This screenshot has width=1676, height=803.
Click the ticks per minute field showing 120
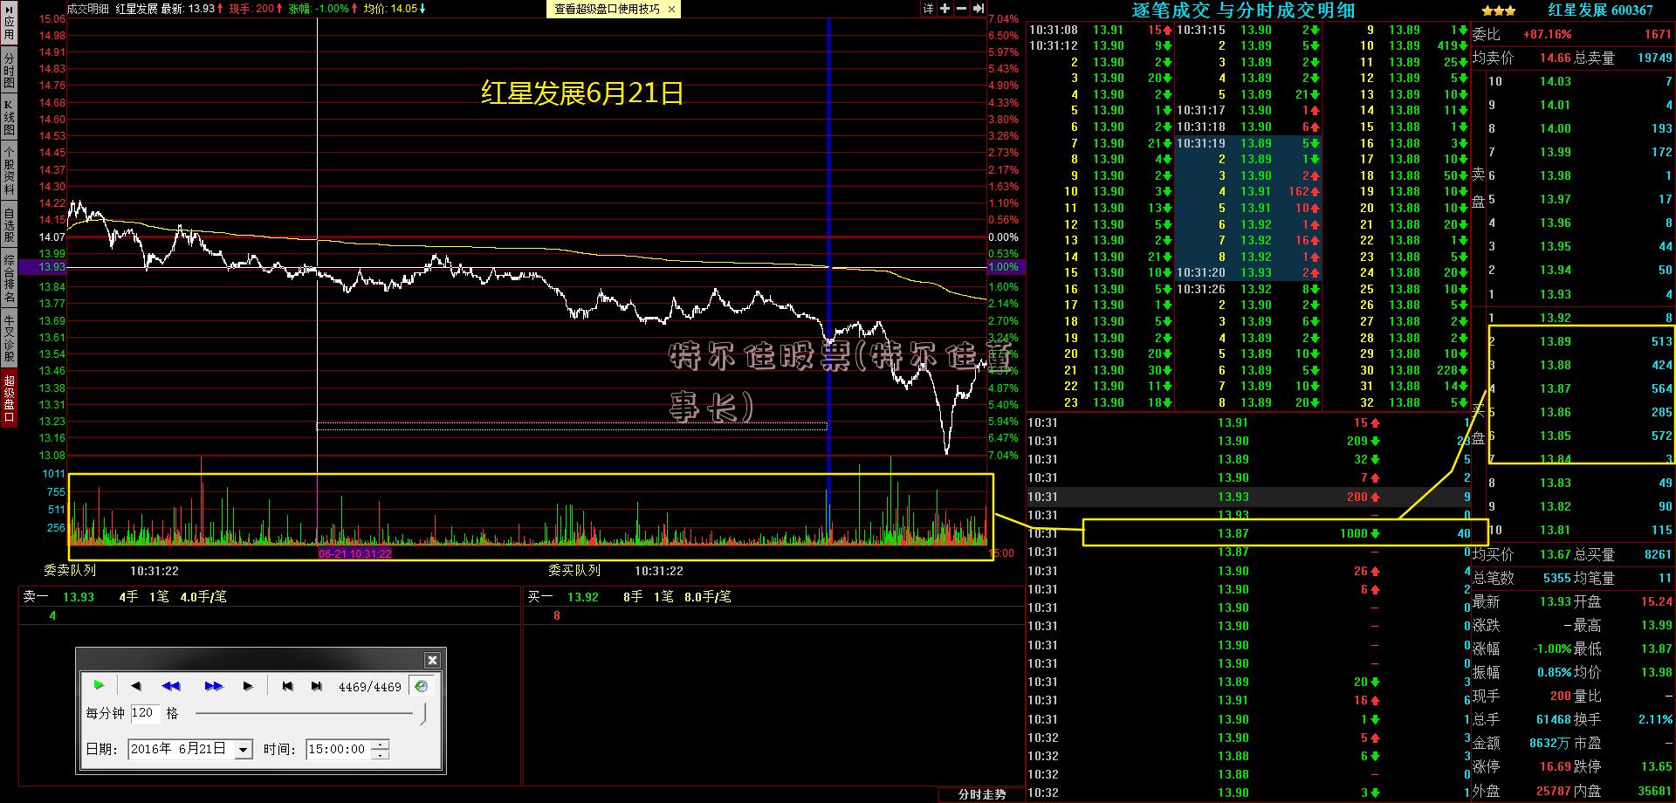tap(144, 713)
